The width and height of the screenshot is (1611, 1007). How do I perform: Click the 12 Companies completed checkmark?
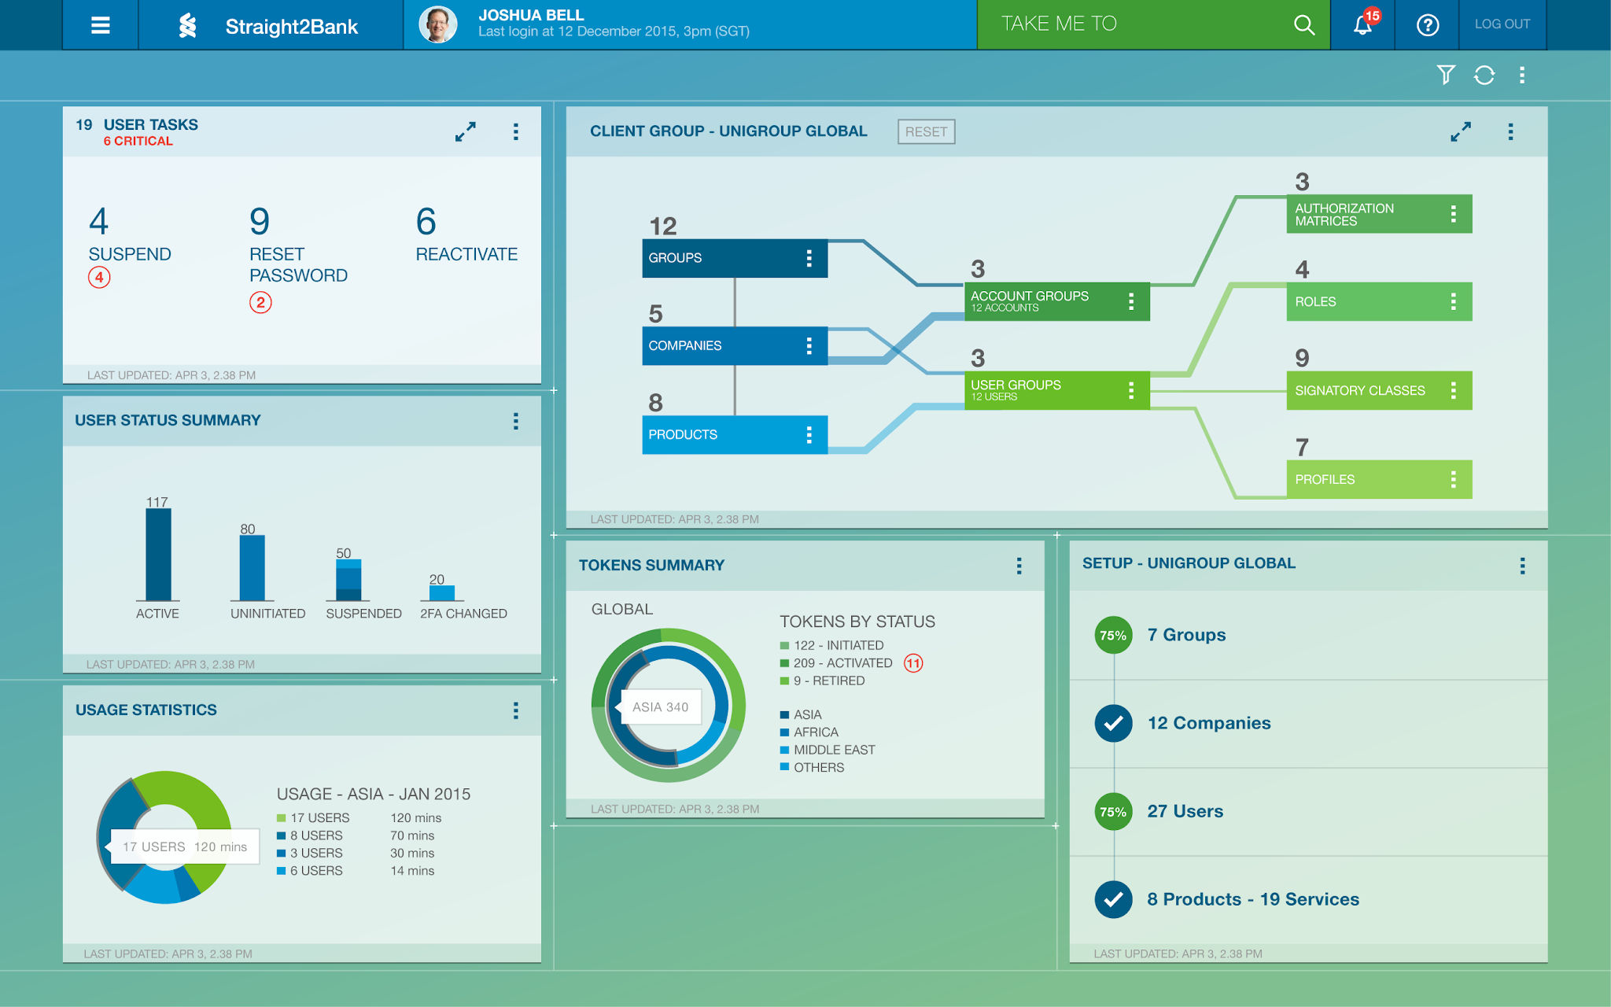[1113, 723]
